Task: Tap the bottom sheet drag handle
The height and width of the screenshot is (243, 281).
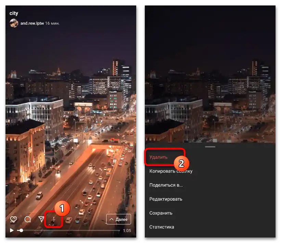Action: [x=210, y=147]
